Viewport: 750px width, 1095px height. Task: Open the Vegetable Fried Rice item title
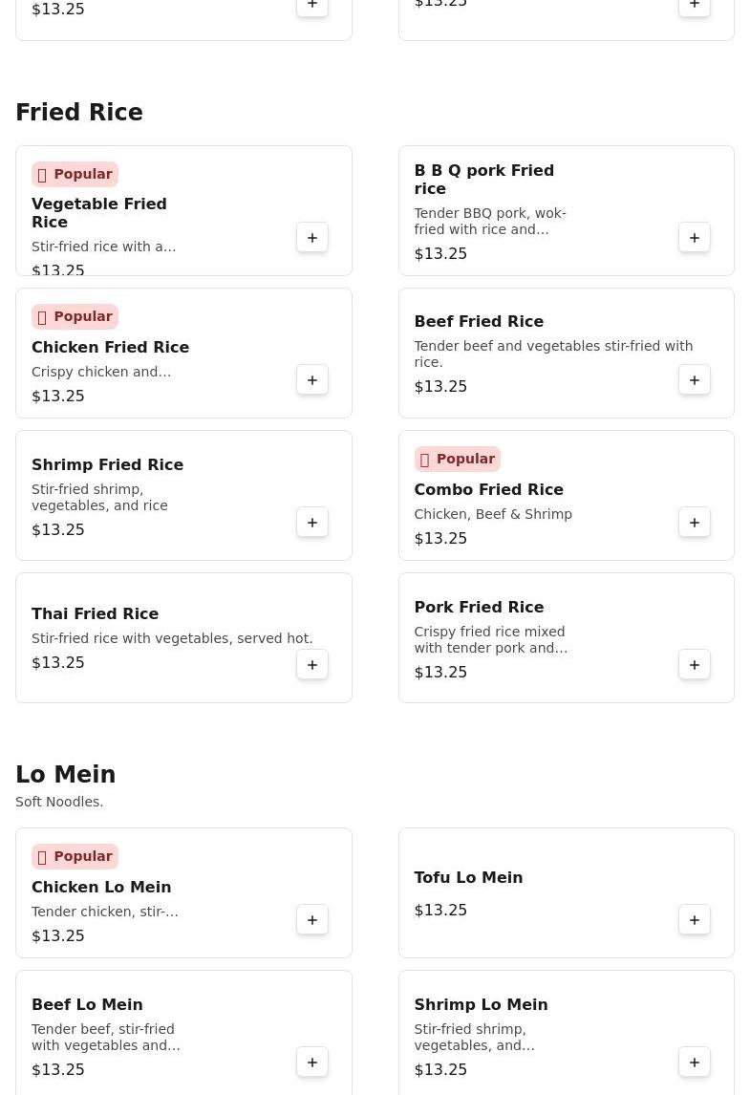coord(99,213)
